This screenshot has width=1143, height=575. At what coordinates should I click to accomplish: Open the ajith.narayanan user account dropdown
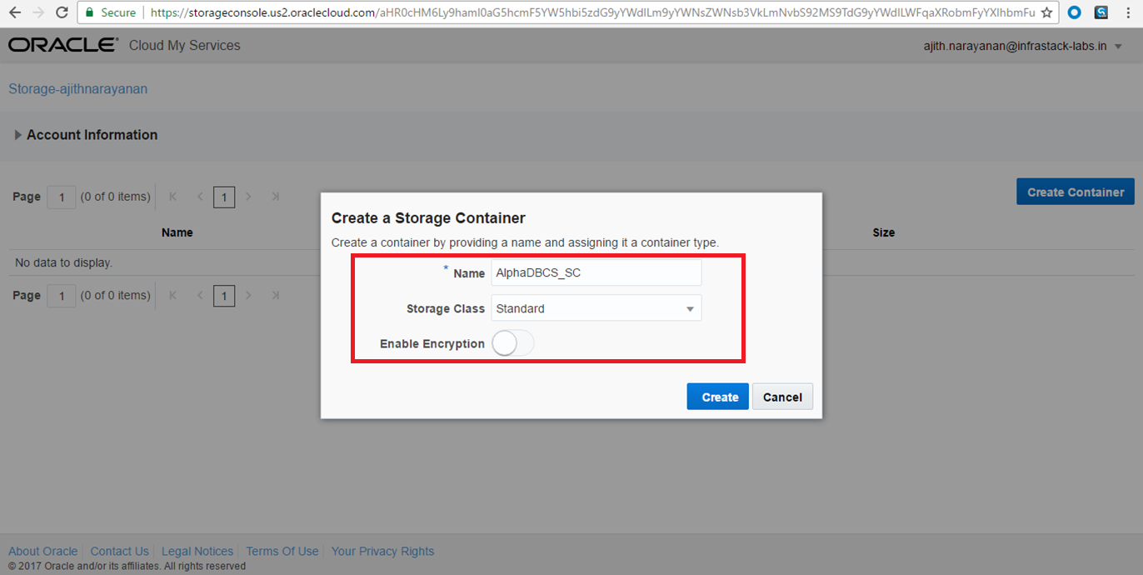(1023, 46)
